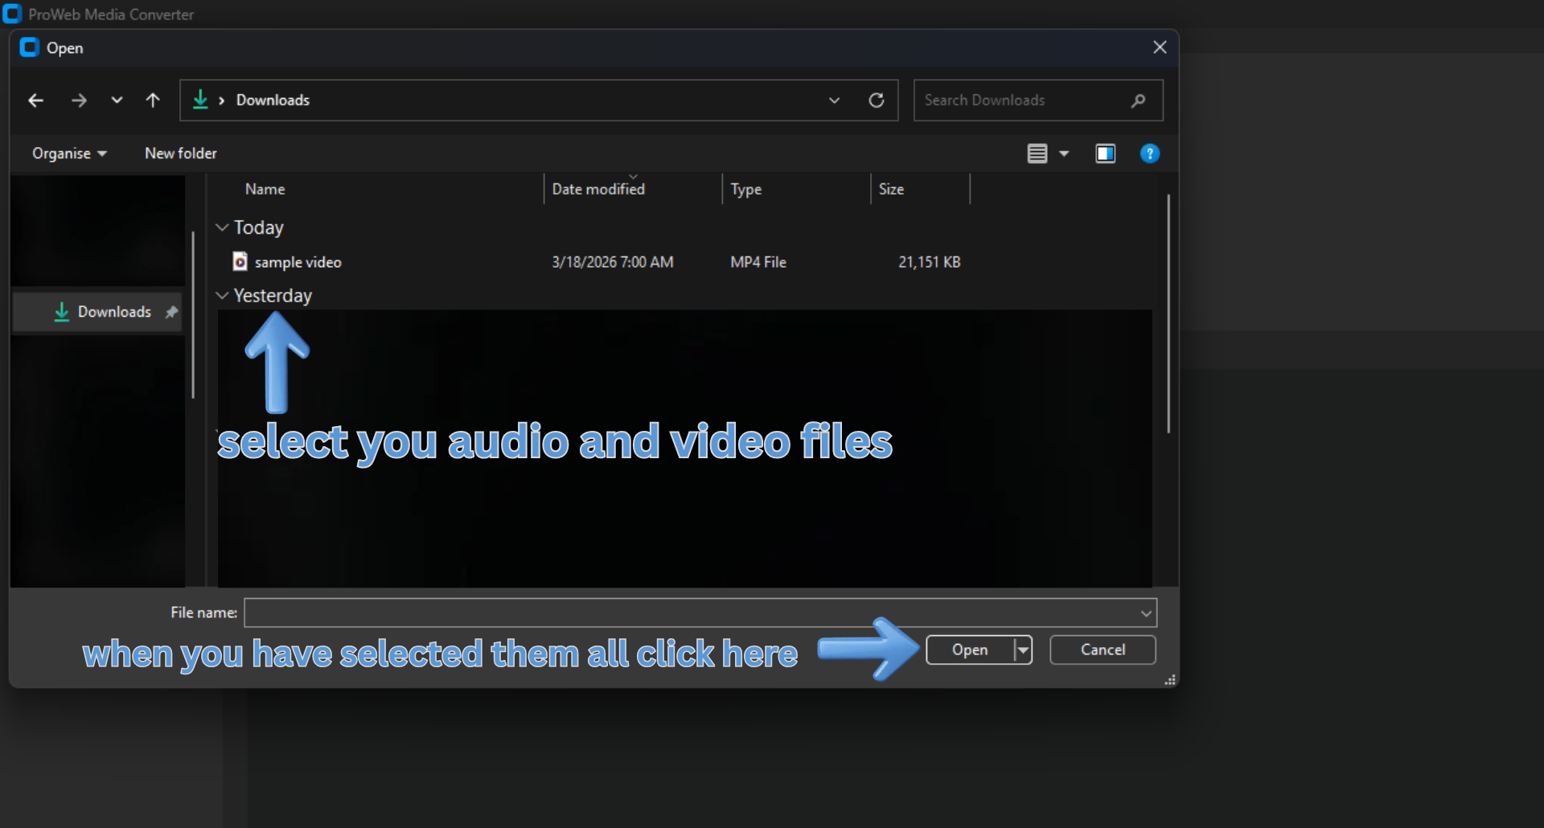1544x828 pixels.
Task: Click the back navigation arrow
Action: [x=35, y=100]
